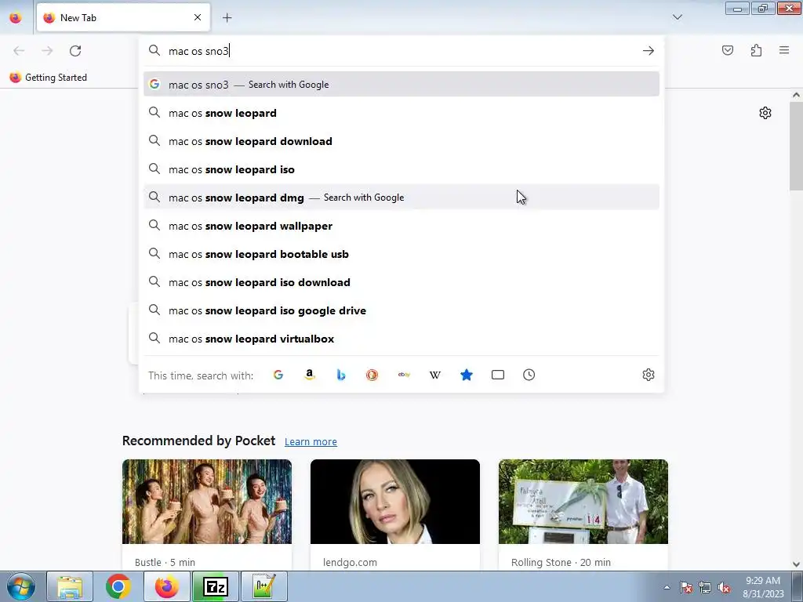Open 7-Zip from the taskbar

pyautogui.click(x=216, y=586)
